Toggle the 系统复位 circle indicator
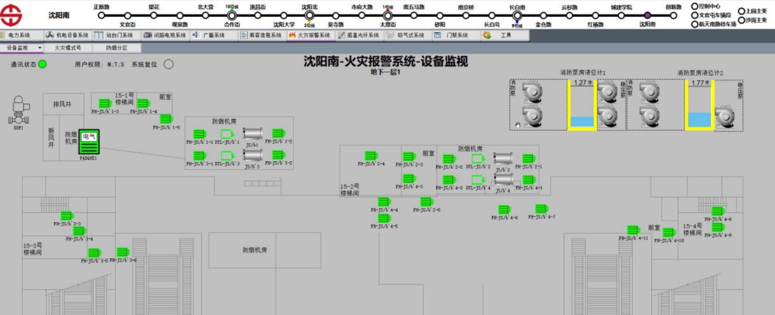 [169, 64]
